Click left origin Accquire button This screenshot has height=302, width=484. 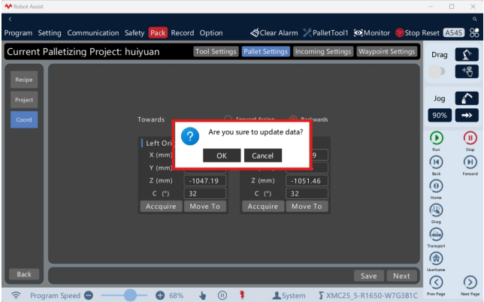(161, 207)
